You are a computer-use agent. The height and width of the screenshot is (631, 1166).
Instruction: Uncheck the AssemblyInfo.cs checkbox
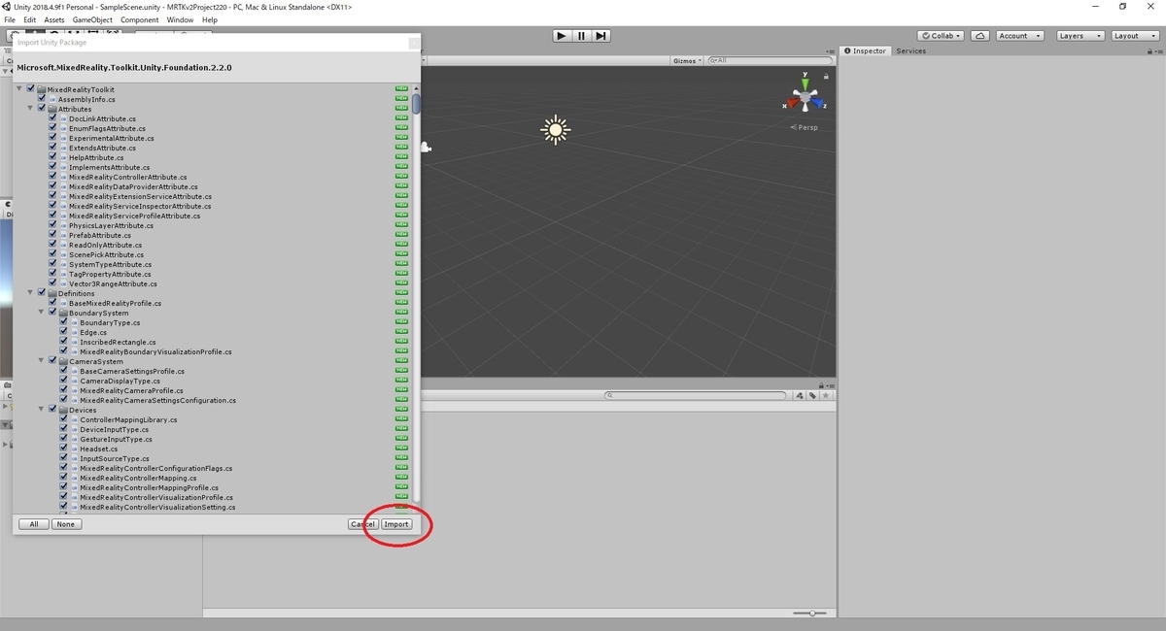(x=42, y=99)
